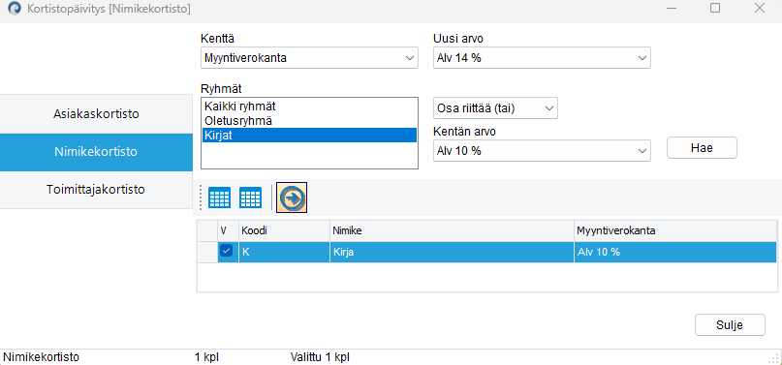Image resolution: width=782 pixels, height=365 pixels.
Task: Open the Toimittajakortisto tab
Action: [96, 190]
